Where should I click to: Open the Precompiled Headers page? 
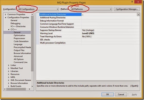point(22,47)
